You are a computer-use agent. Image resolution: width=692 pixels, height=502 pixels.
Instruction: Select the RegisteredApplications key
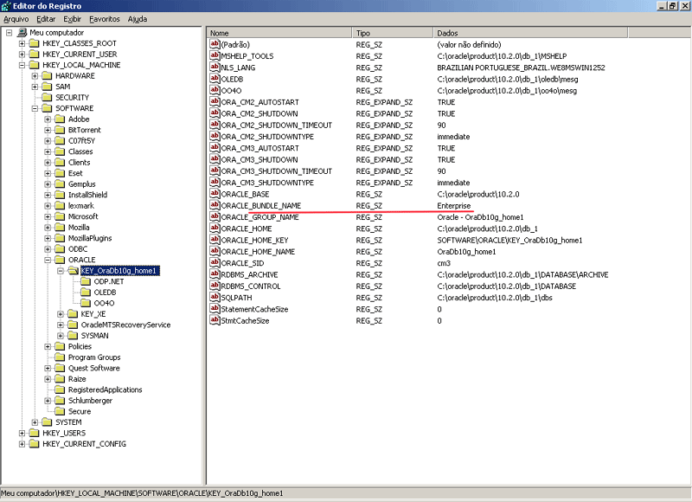click(x=105, y=389)
